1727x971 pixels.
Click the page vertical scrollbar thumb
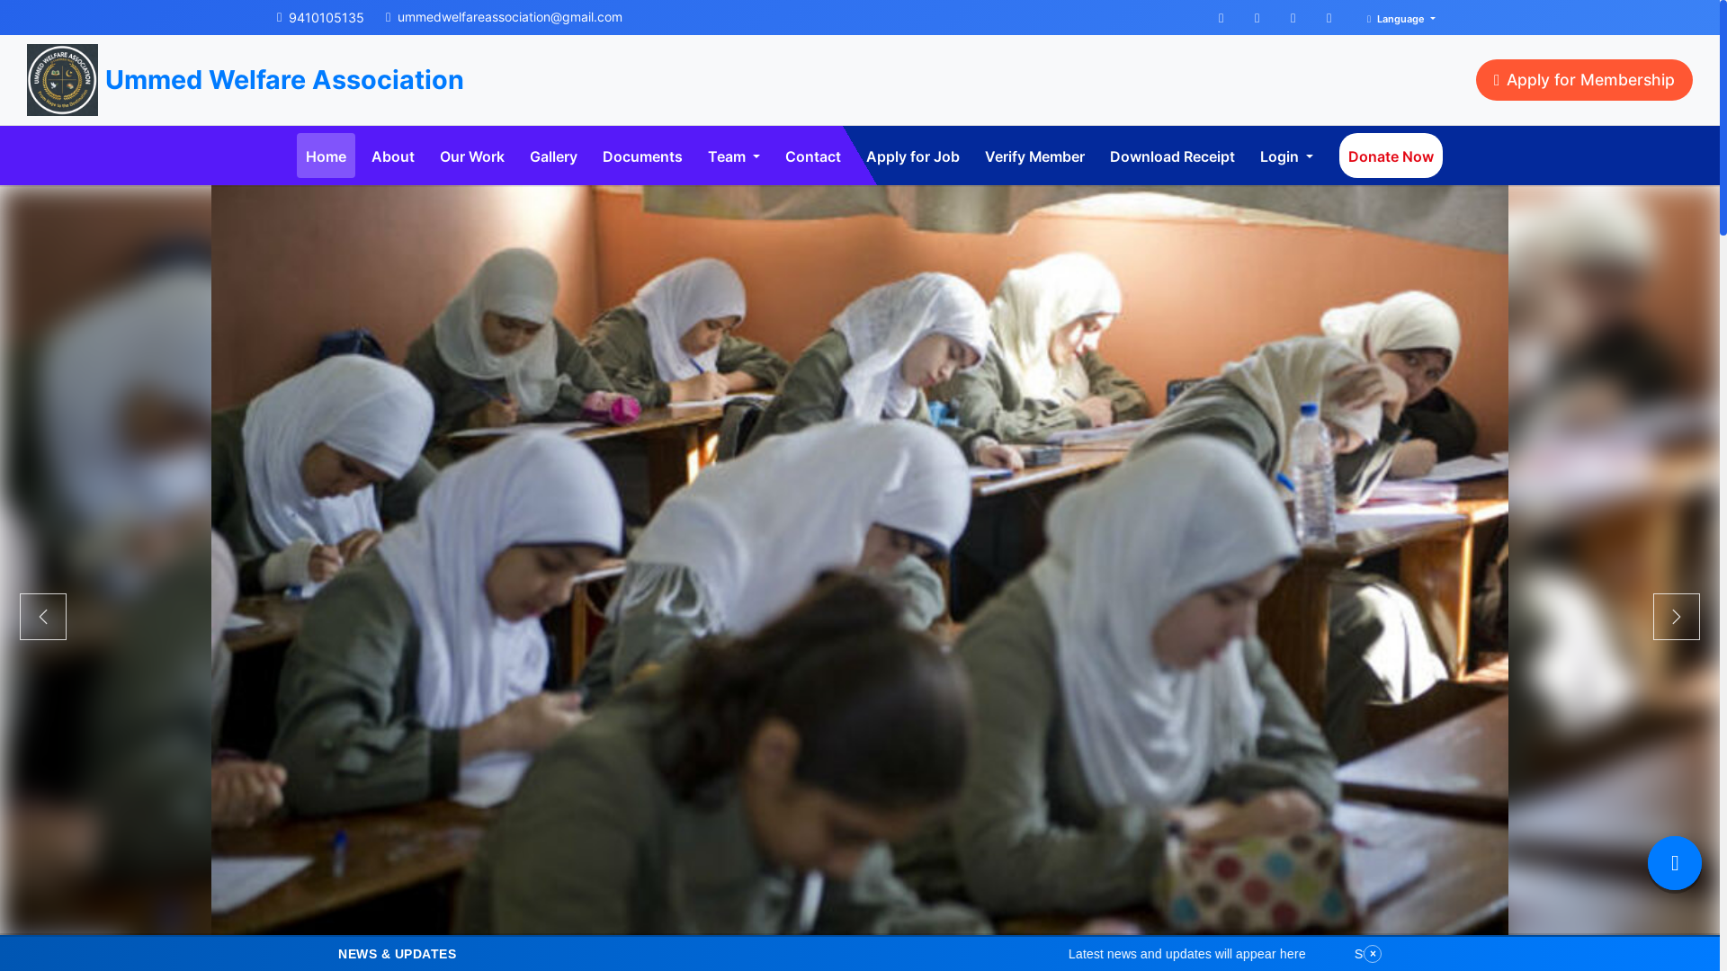[x=1723, y=117]
